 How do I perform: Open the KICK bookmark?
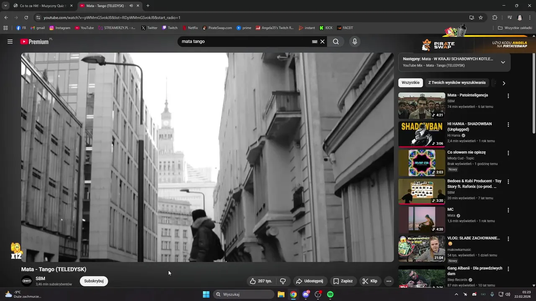[x=326, y=28]
